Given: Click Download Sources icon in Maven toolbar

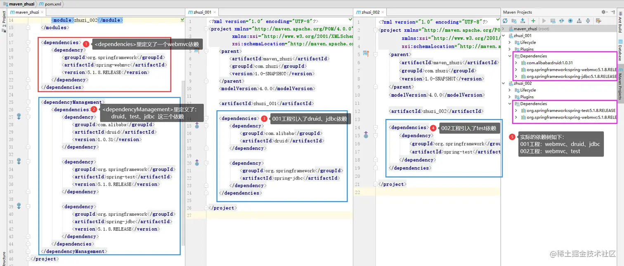Looking at the screenshot, I should click(523, 21).
